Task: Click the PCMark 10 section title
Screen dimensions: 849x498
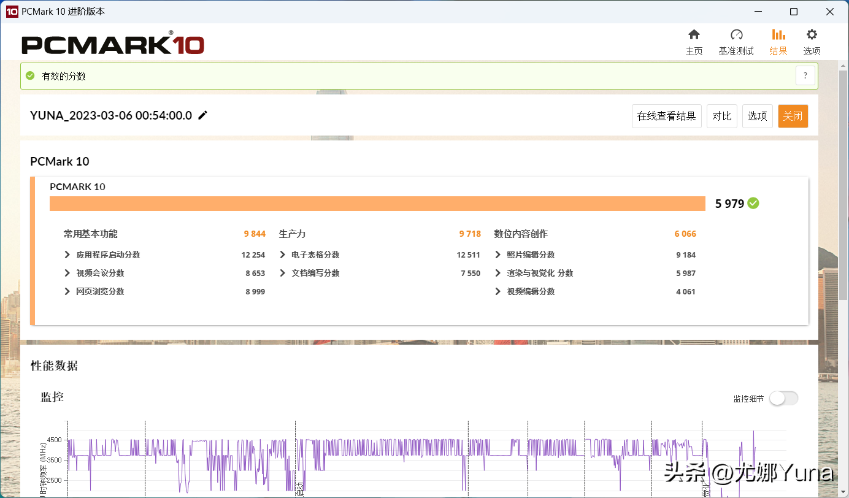Action: coord(60,161)
